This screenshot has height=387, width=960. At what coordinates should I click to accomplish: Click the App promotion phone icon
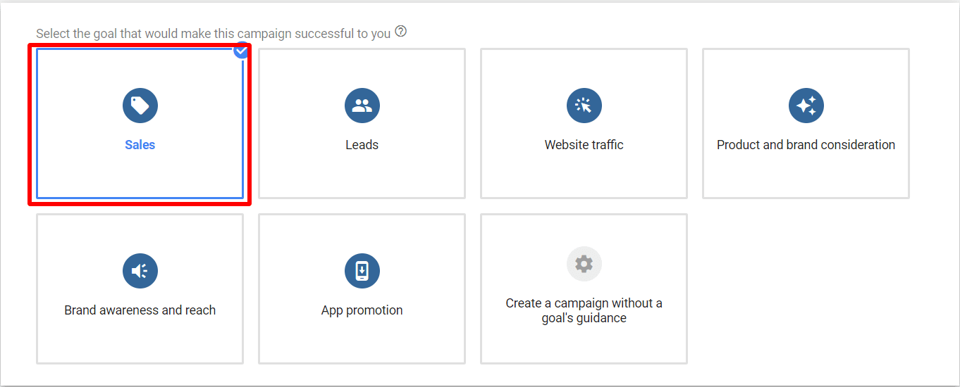tap(362, 271)
